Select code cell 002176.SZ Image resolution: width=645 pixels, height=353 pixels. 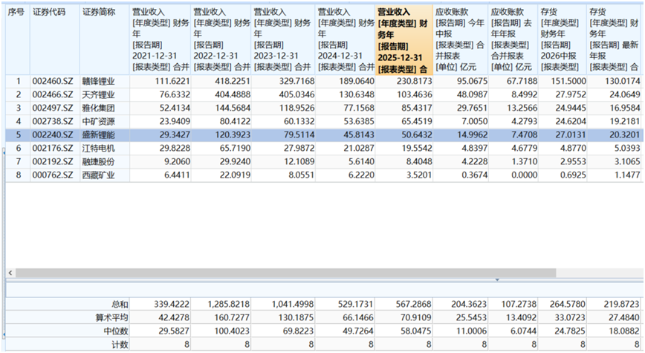point(55,148)
